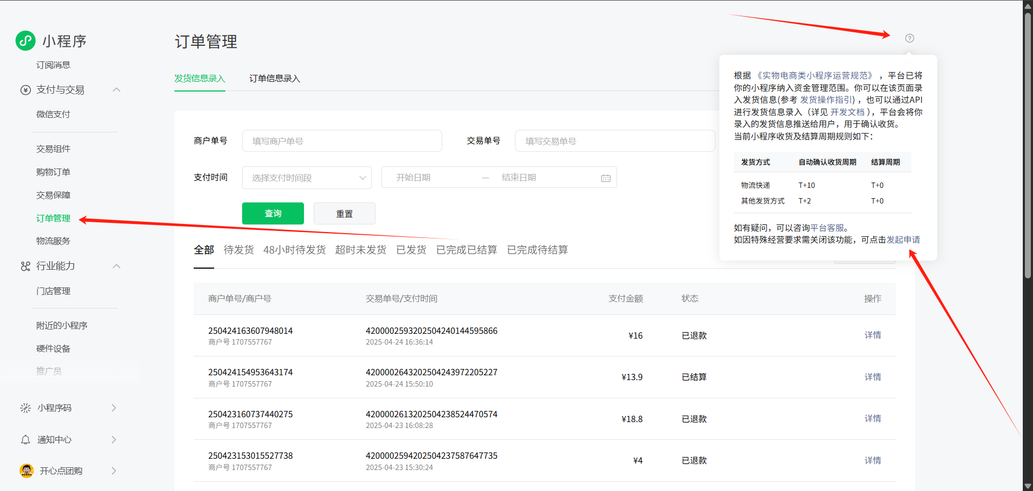
Task: Click the WeChat mini program logo
Action: pyautogui.click(x=25, y=41)
